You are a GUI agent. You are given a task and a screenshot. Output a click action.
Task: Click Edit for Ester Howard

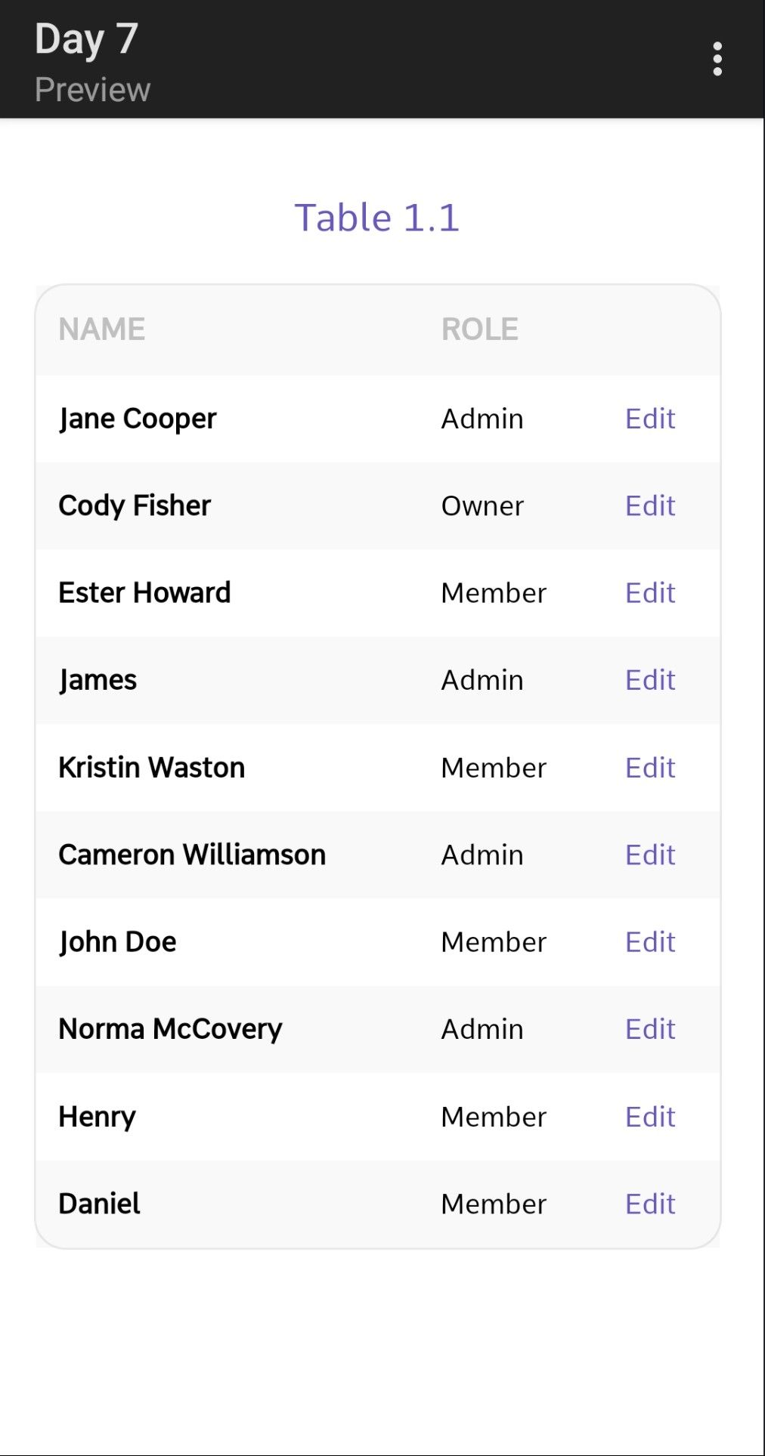click(650, 593)
